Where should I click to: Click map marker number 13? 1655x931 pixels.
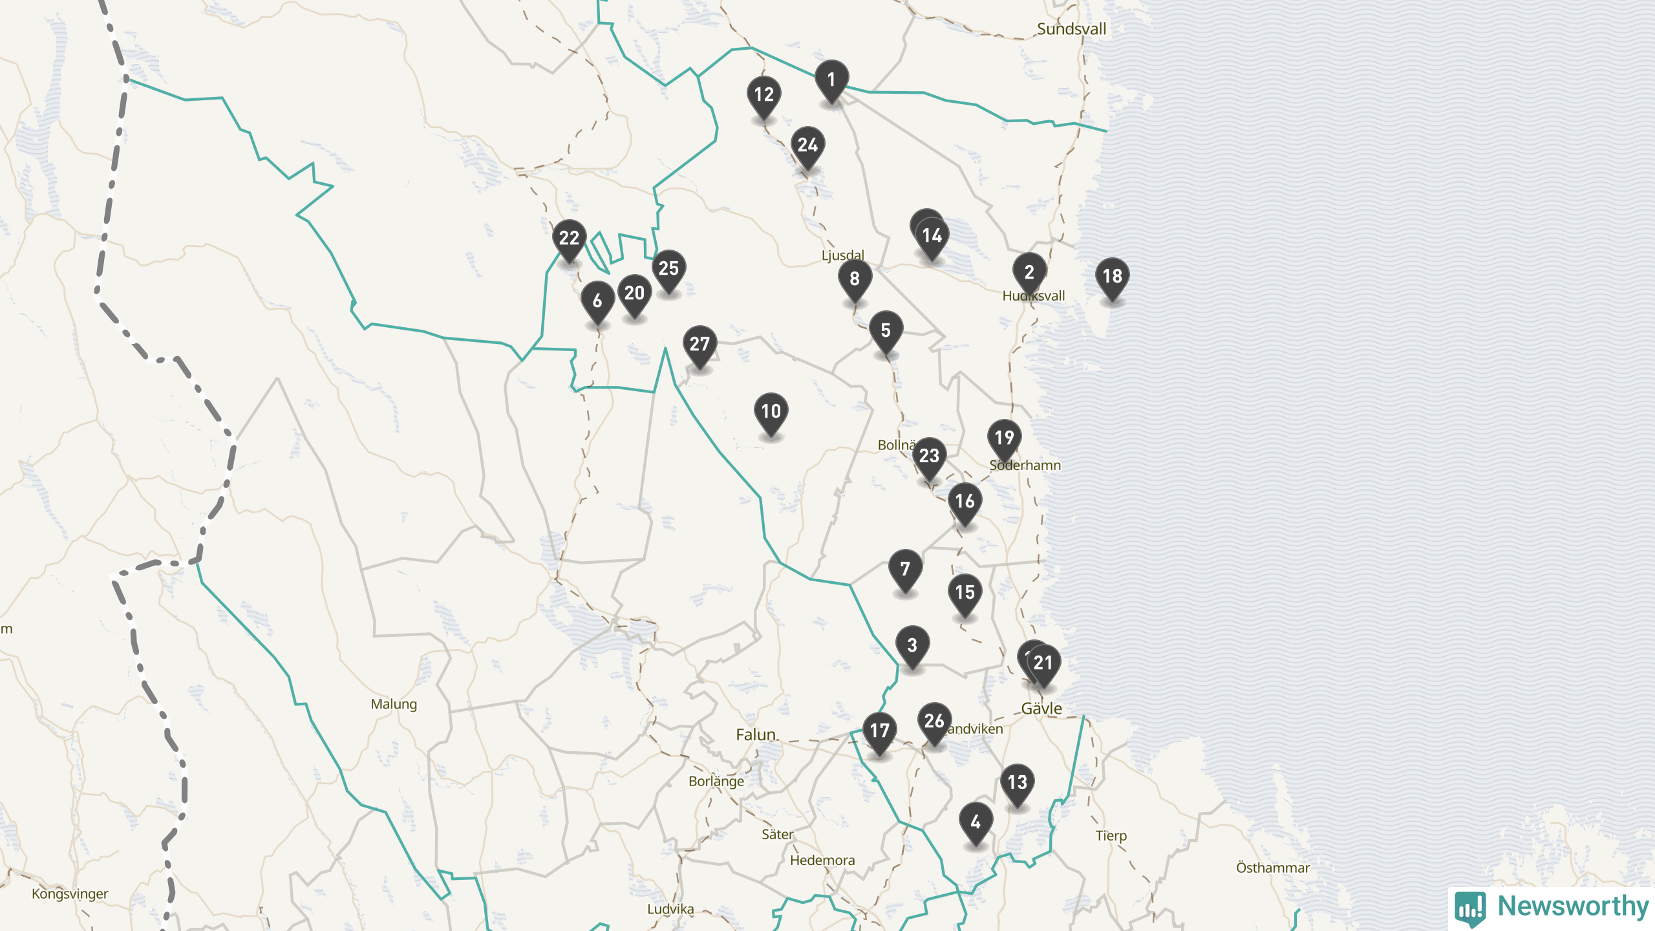[1017, 784]
